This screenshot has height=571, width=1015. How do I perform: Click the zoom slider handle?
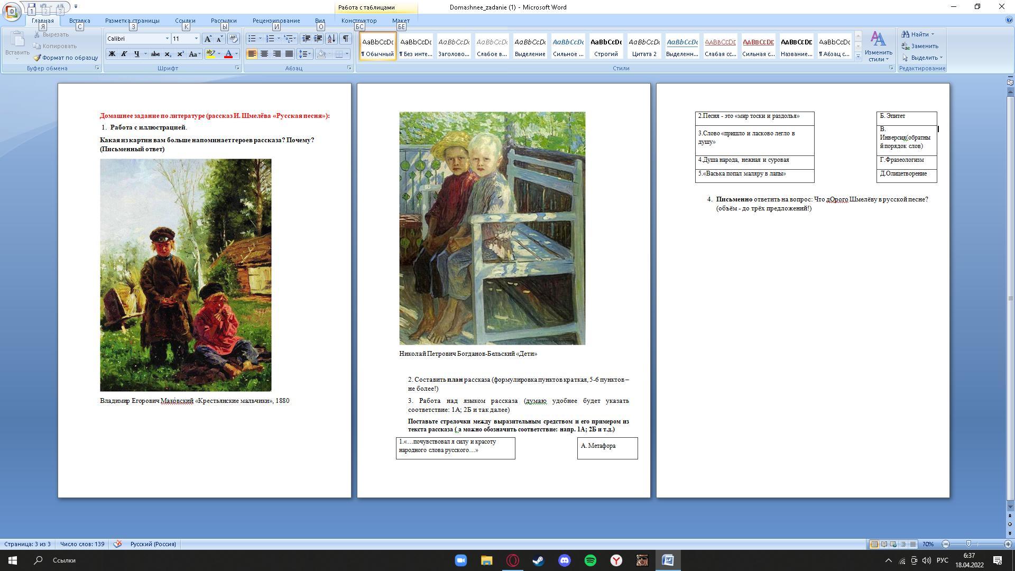pos(968,544)
